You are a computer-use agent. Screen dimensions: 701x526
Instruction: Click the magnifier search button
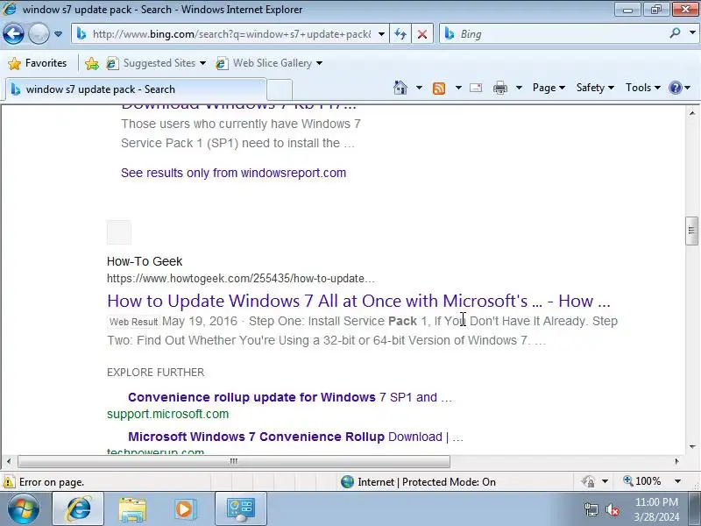point(675,33)
